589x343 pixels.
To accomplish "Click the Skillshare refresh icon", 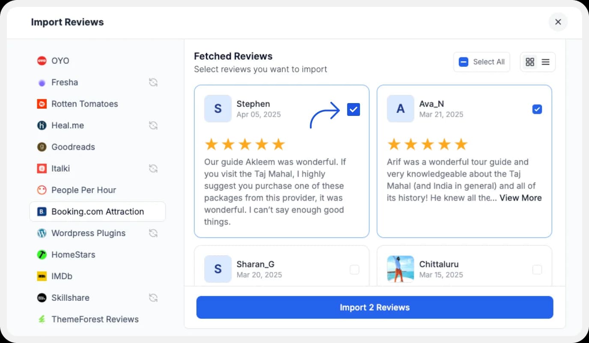I will coord(153,297).
